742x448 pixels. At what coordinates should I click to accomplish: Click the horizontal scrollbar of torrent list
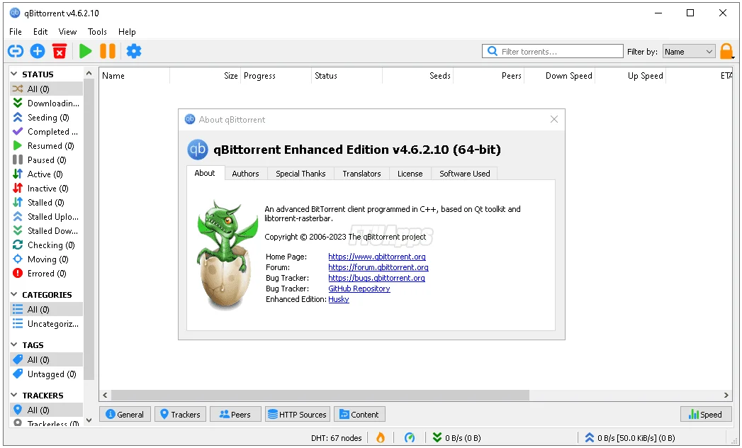pos(320,395)
